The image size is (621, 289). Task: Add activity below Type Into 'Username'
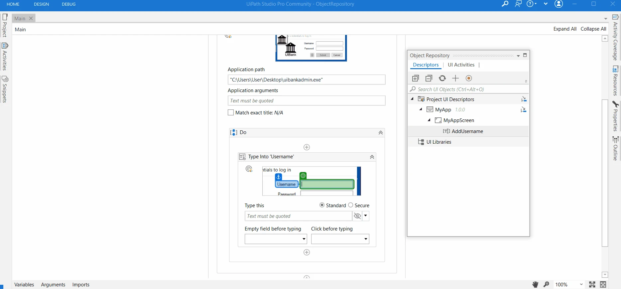(x=307, y=252)
